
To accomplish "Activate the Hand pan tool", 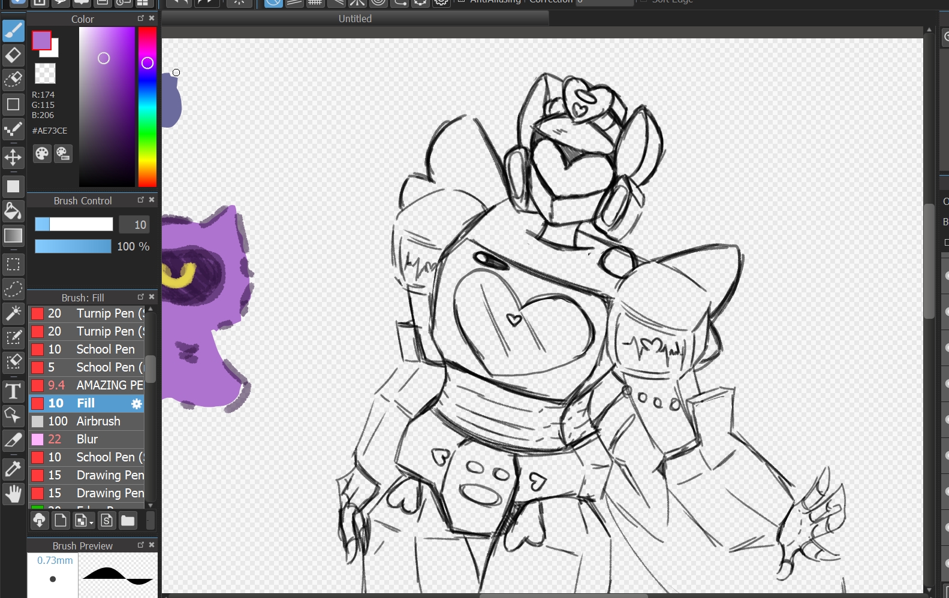I will coord(13,494).
